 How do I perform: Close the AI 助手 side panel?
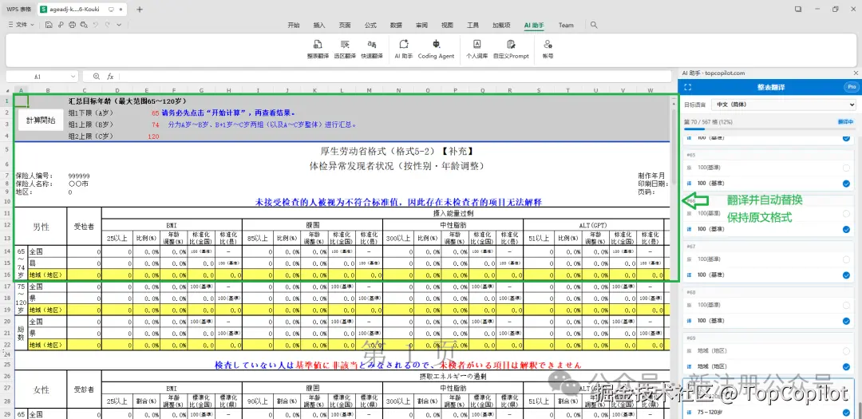855,73
